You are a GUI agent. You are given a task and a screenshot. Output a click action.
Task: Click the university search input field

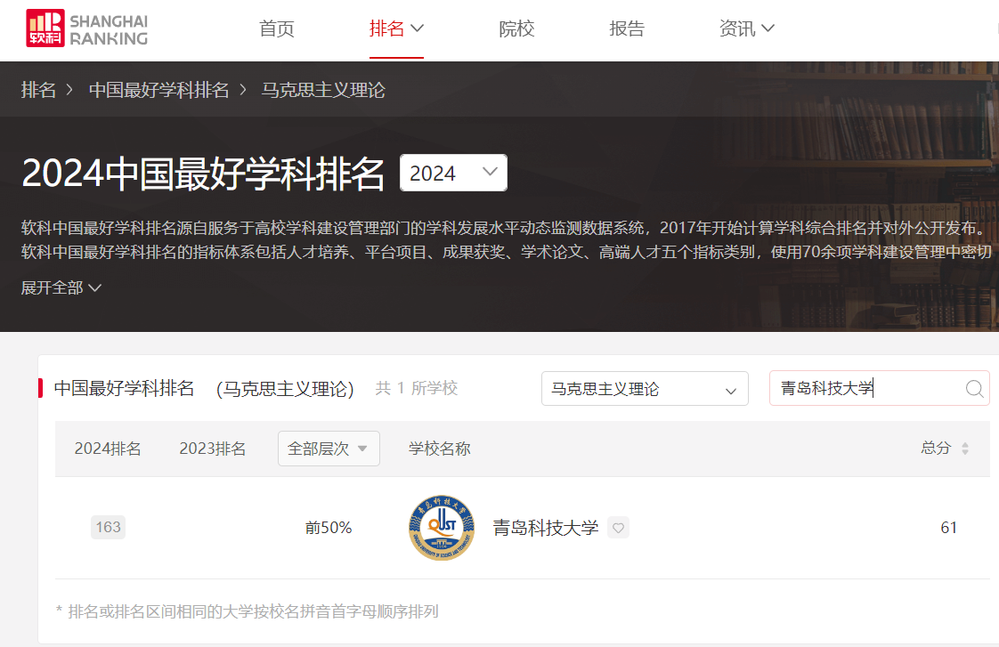(864, 388)
